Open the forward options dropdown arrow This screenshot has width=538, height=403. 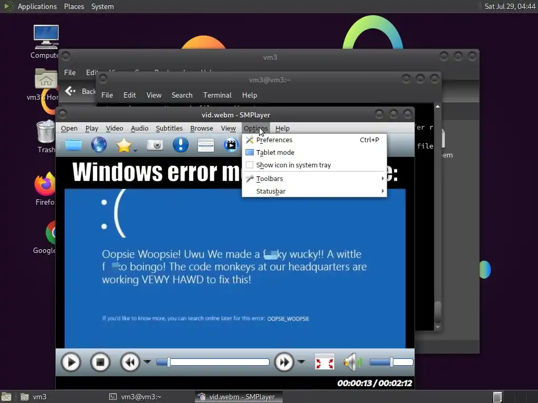point(301,362)
